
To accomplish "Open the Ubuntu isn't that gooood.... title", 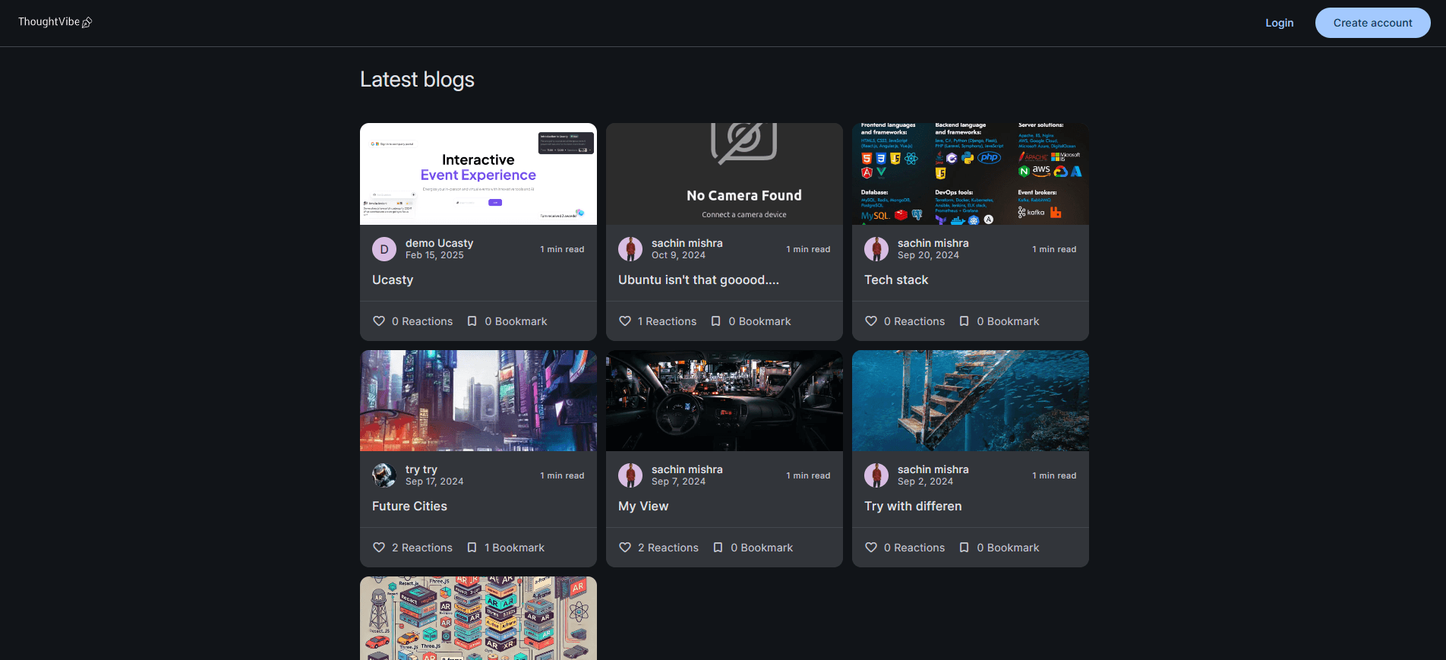I will tap(699, 279).
